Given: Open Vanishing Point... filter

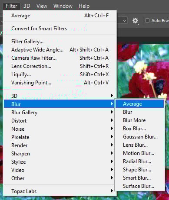Looking at the screenshot, I should 60,83.
